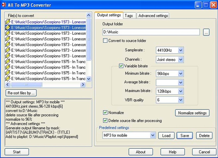Click the Start button

[17, 152]
